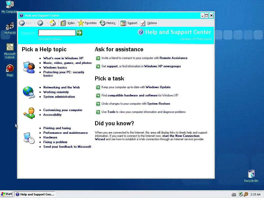The height and width of the screenshot is (198, 264).
Task: Open Accessibility help topic
Action: (52, 115)
